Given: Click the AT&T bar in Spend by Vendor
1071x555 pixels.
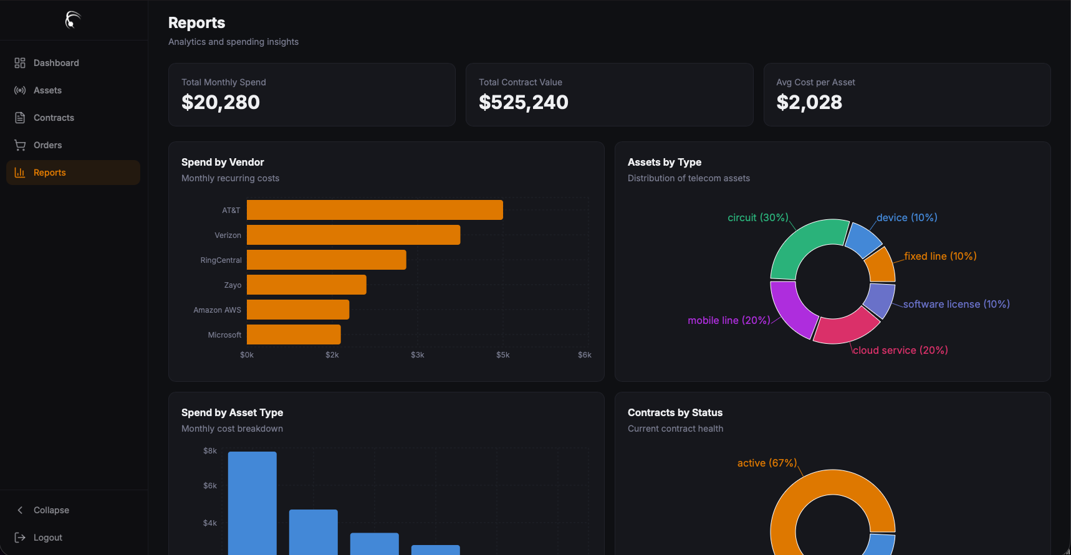Looking at the screenshot, I should (375, 210).
